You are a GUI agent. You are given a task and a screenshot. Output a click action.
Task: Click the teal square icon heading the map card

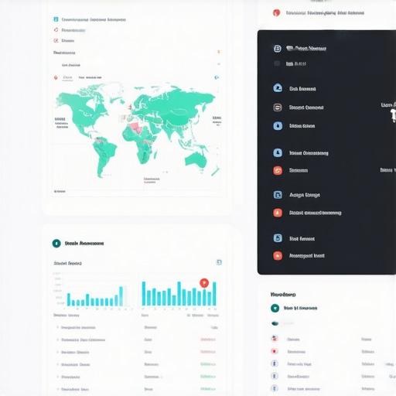(x=56, y=19)
